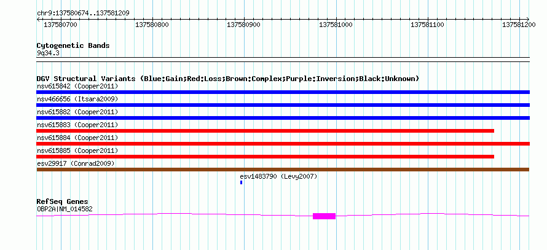Click the blue nsv466656 variant bar
The image size is (547, 250).
click(x=283, y=105)
